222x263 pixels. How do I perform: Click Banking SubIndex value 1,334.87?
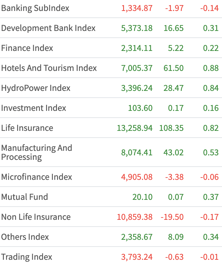[137, 8]
